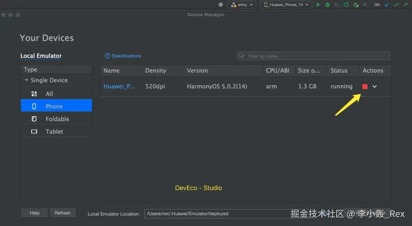
Task: Open the entry run configuration dropdown
Action: coord(242,5)
